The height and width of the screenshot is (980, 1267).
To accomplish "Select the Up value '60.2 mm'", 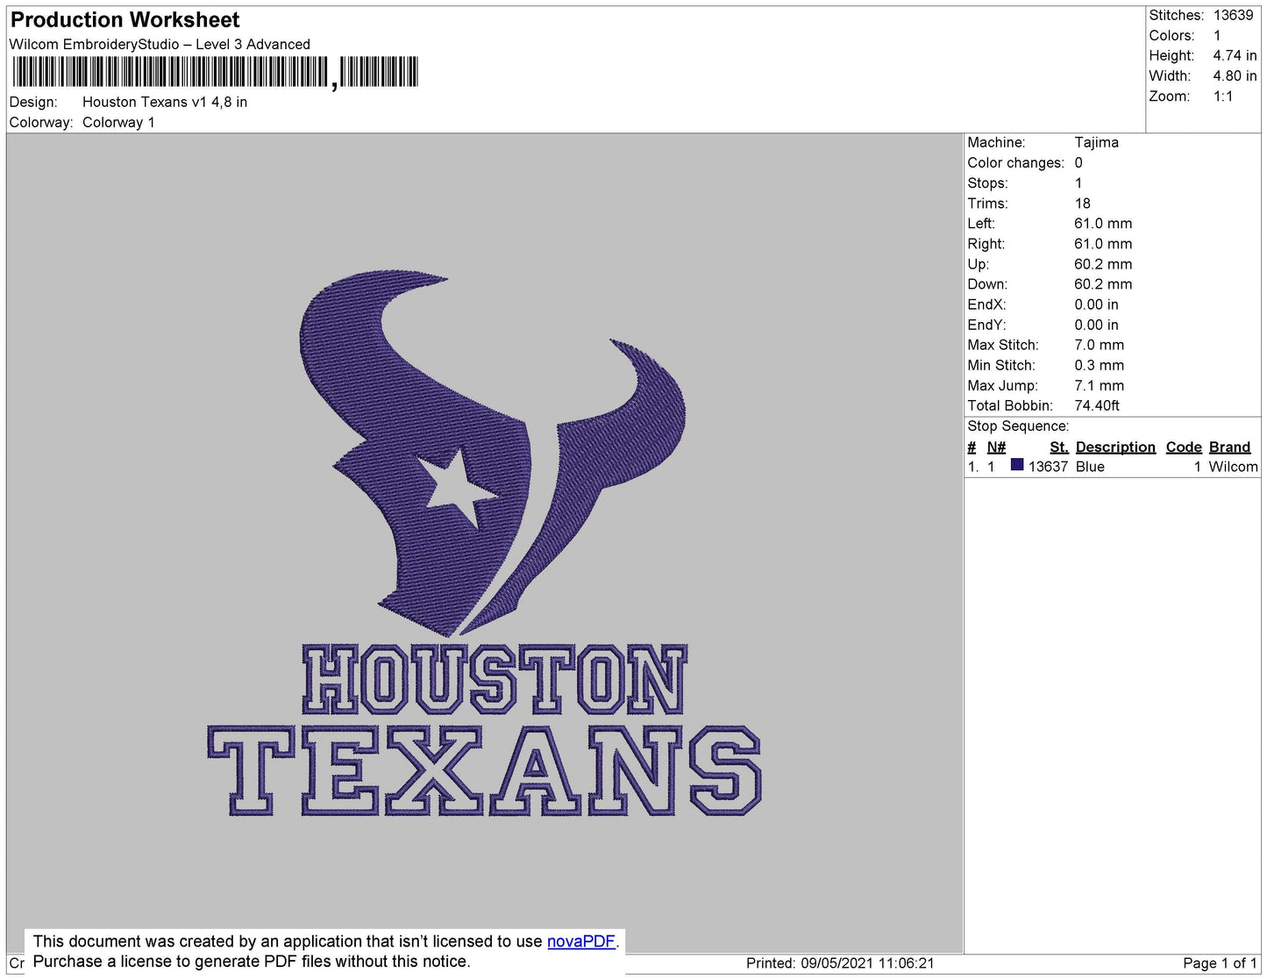I will coord(1103,264).
